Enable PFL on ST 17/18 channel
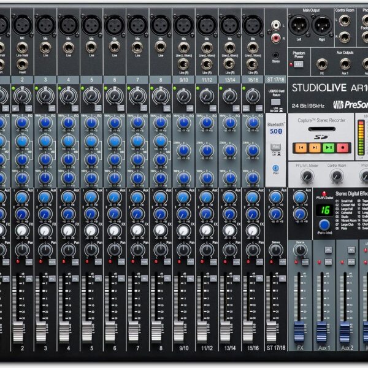The height and width of the screenshot is (368, 368). [x=283, y=279]
